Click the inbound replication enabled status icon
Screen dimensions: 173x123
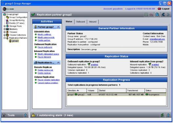tap(150, 64)
